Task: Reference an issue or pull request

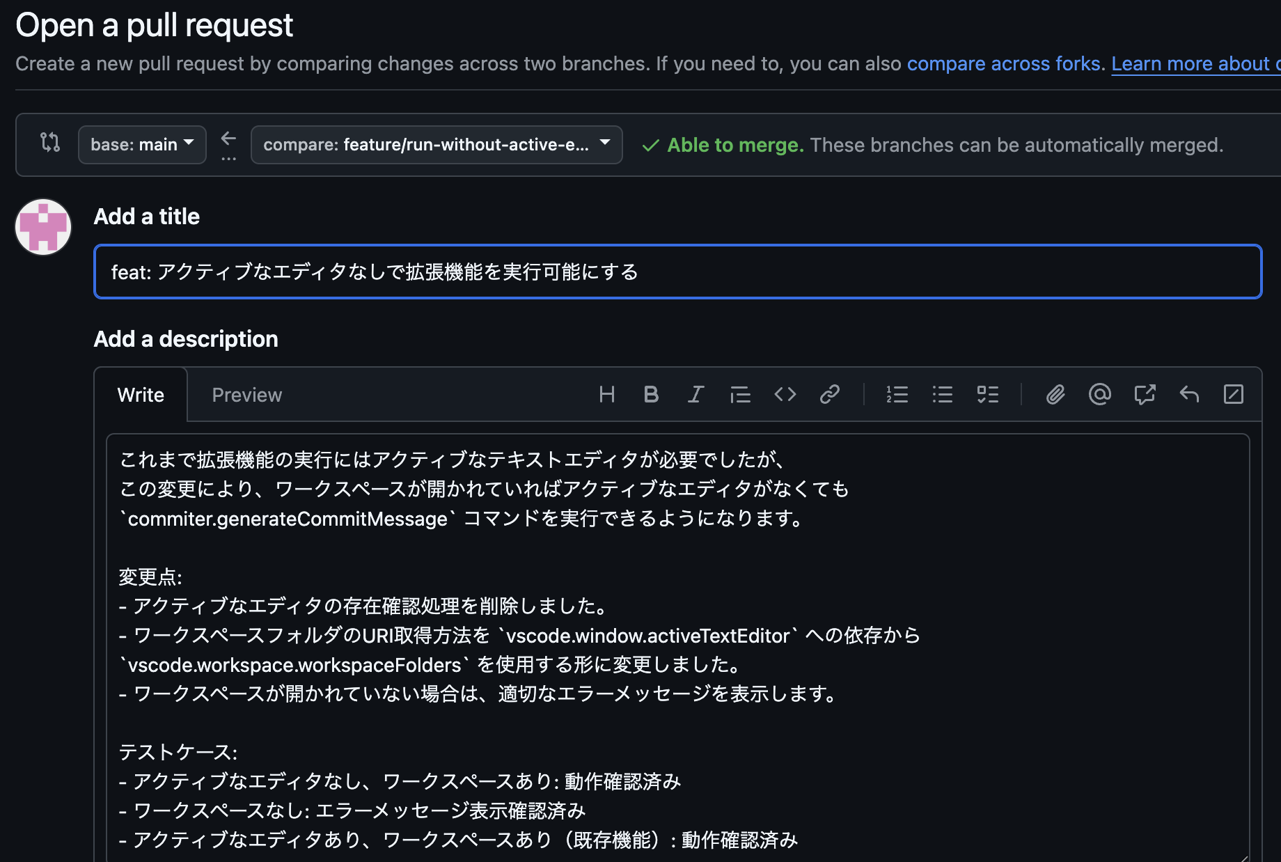Action: pyautogui.click(x=1145, y=394)
